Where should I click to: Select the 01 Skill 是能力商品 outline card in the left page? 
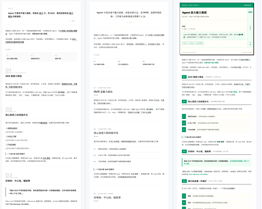[17, 57]
